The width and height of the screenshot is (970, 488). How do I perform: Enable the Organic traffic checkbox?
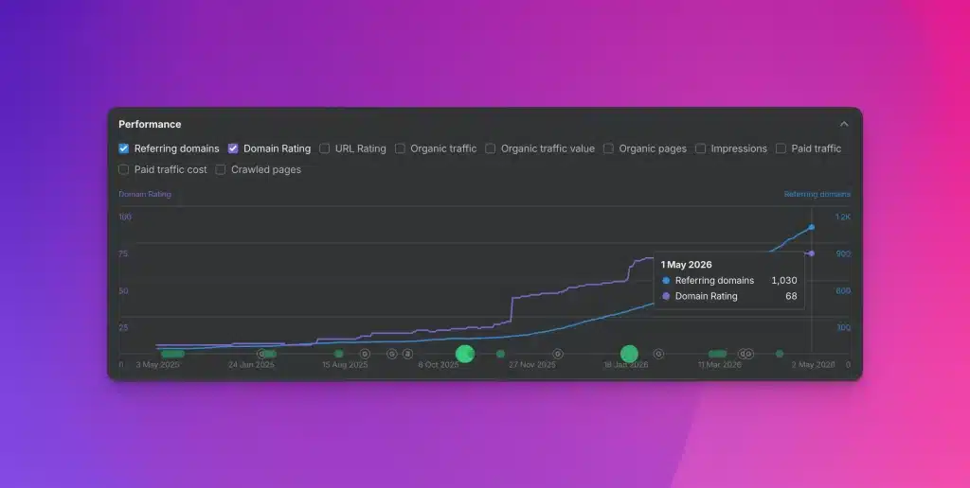[x=401, y=148]
